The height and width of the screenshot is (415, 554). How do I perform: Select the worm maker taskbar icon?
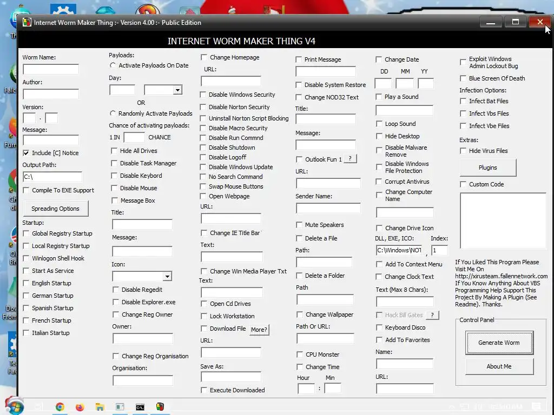click(160, 407)
